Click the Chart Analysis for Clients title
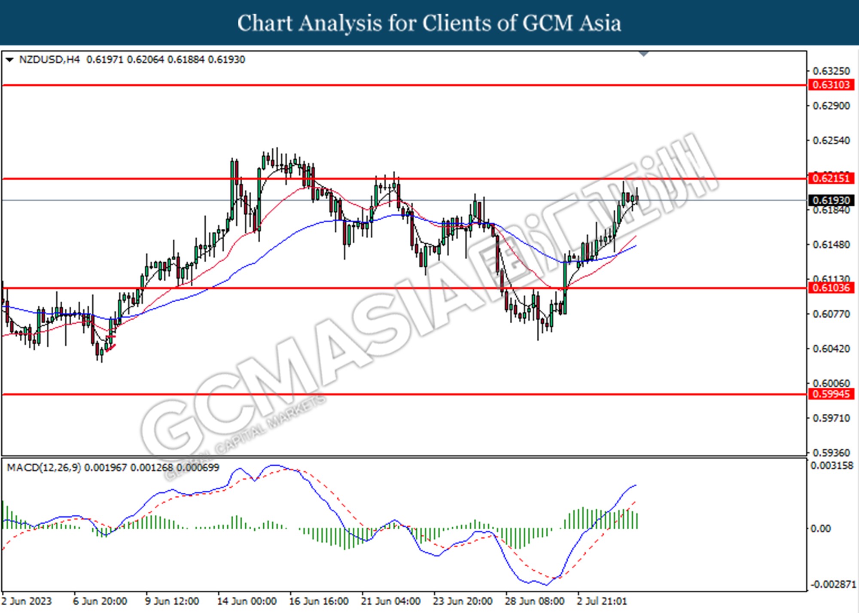Screen dimensions: 859x613 pos(429,23)
